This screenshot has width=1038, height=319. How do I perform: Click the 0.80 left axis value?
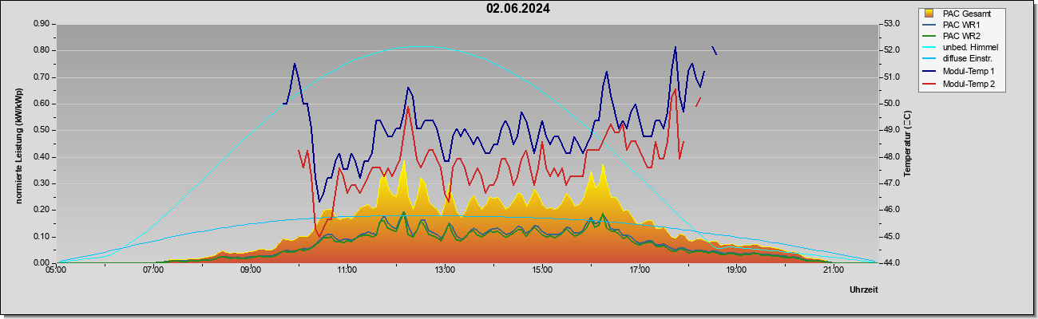coord(42,50)
